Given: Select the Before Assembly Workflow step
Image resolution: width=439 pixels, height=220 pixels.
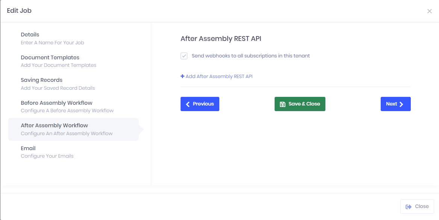Looking at the screenshot, I should point(56,103).
